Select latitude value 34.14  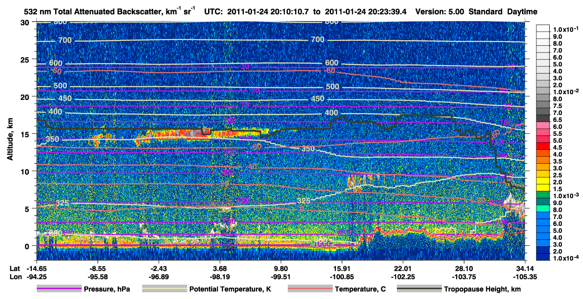(x=525, y=268)
